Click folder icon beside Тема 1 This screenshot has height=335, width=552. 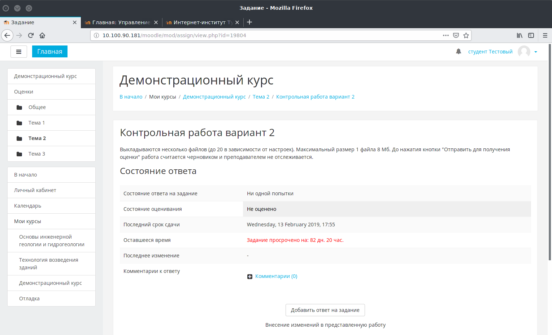tap(19, 123)
